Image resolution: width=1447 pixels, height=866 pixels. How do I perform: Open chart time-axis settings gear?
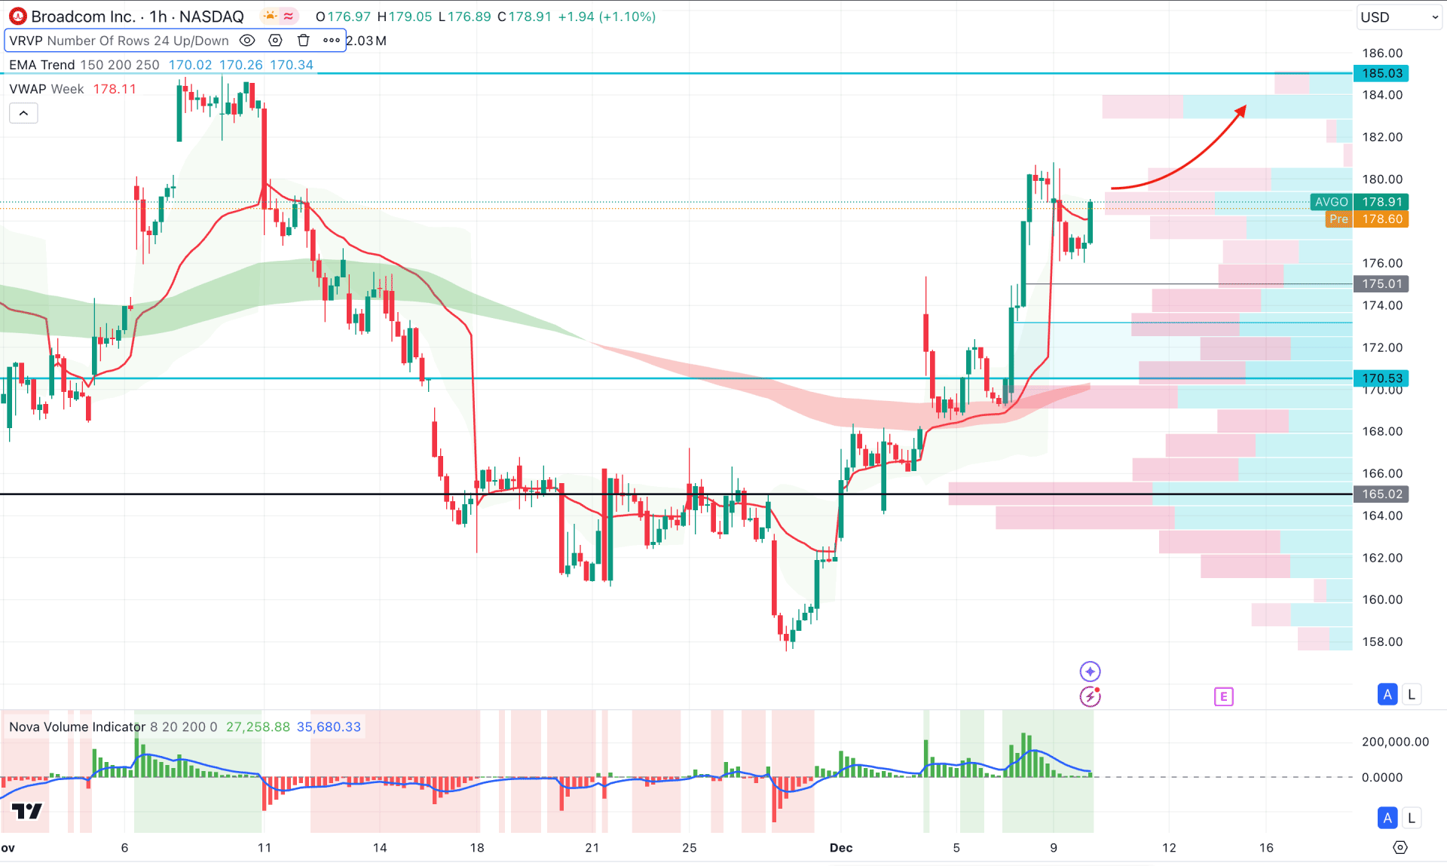click(x=1400, y=848)
